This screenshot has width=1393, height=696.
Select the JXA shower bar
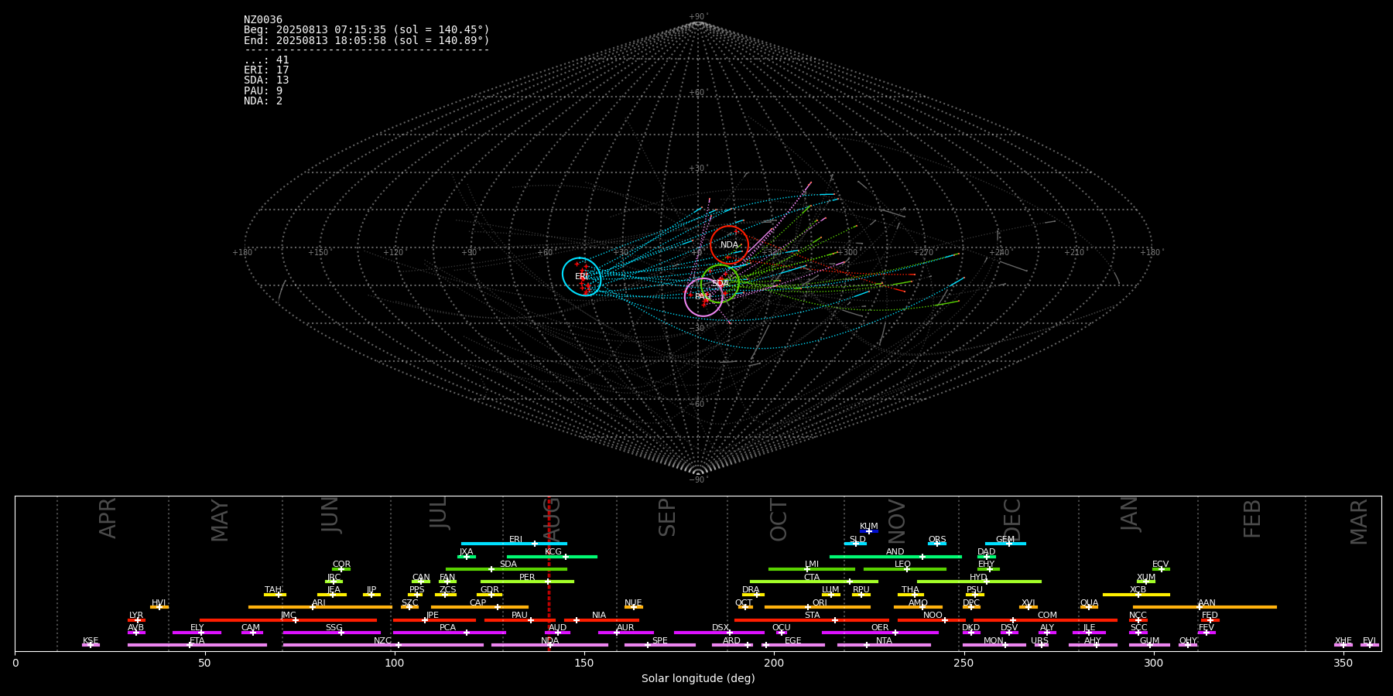467,556
